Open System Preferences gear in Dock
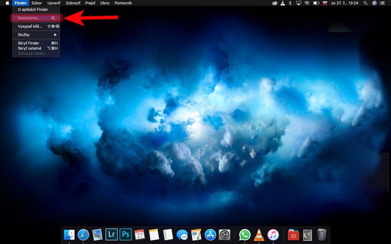Image resolution: width=391 pixels, height=244 pixels. [225, 235]
